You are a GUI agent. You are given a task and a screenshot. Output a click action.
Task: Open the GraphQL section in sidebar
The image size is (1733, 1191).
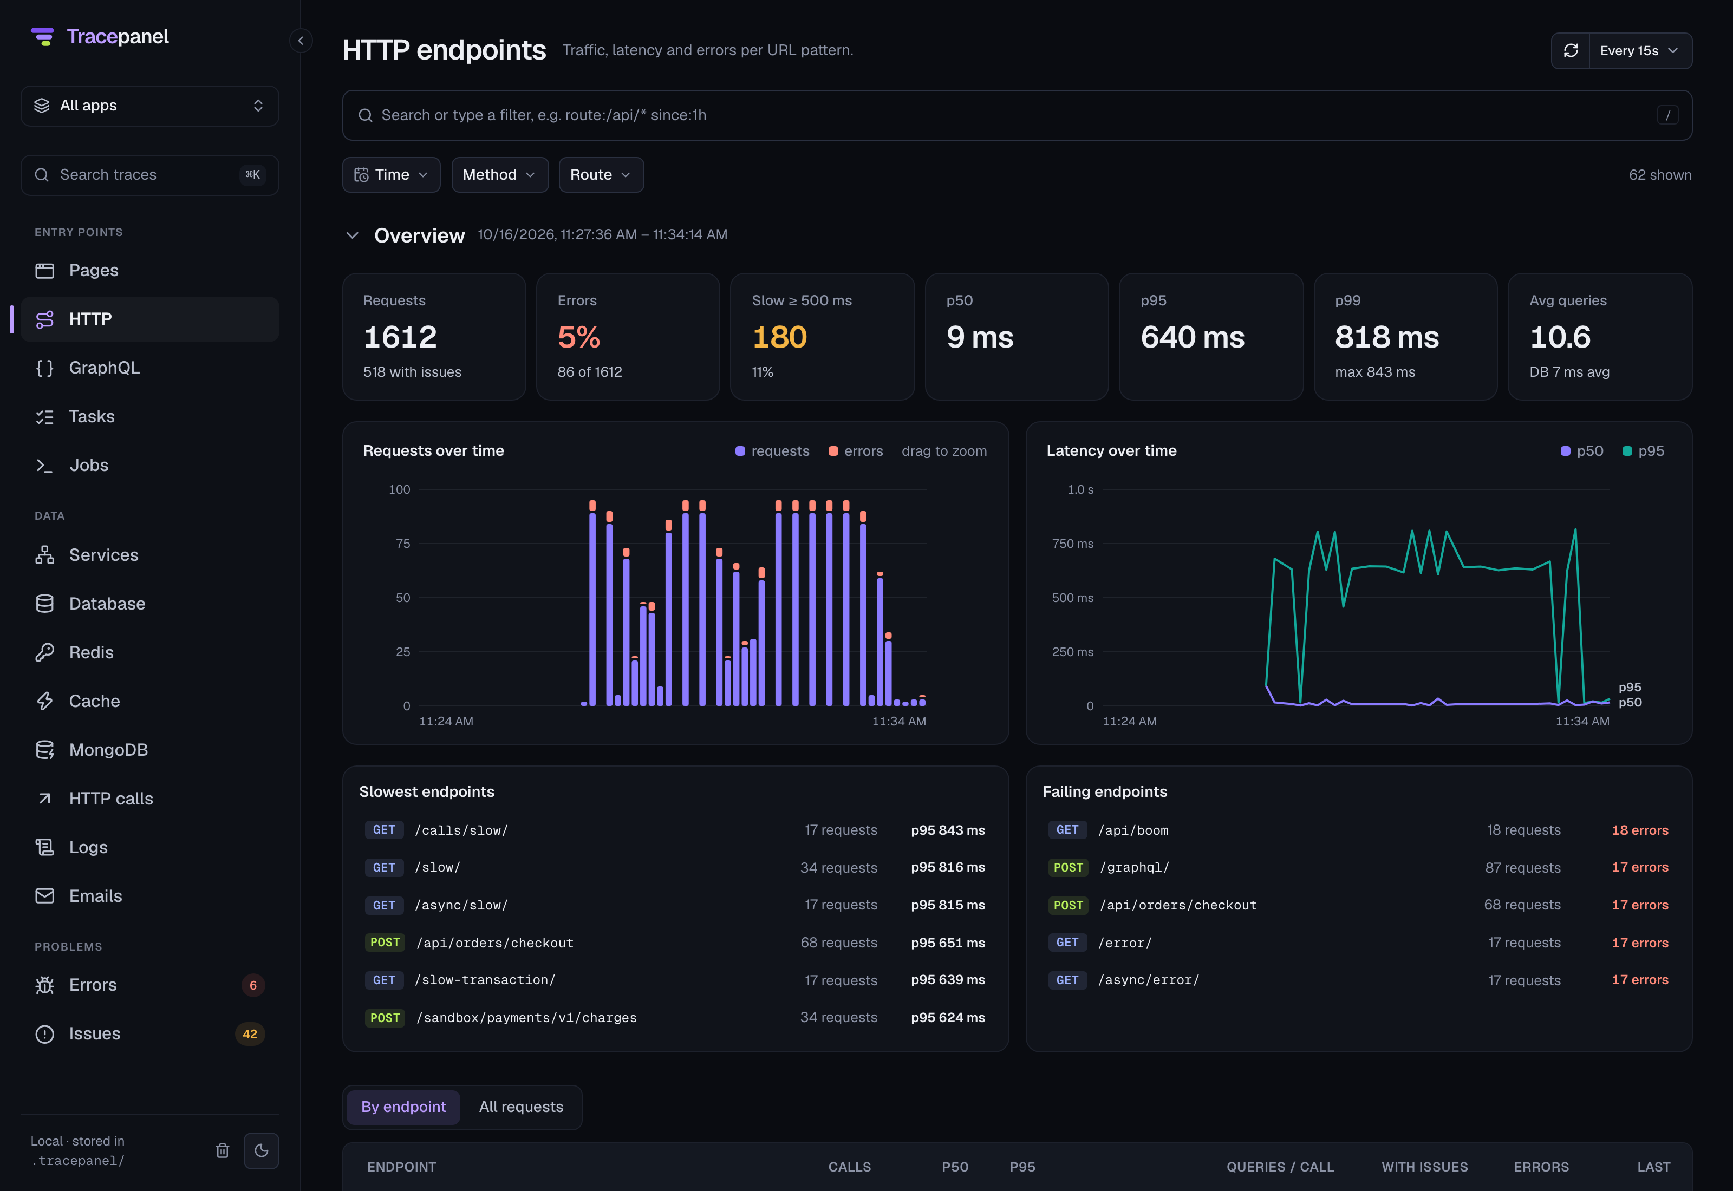coord(150,368)
